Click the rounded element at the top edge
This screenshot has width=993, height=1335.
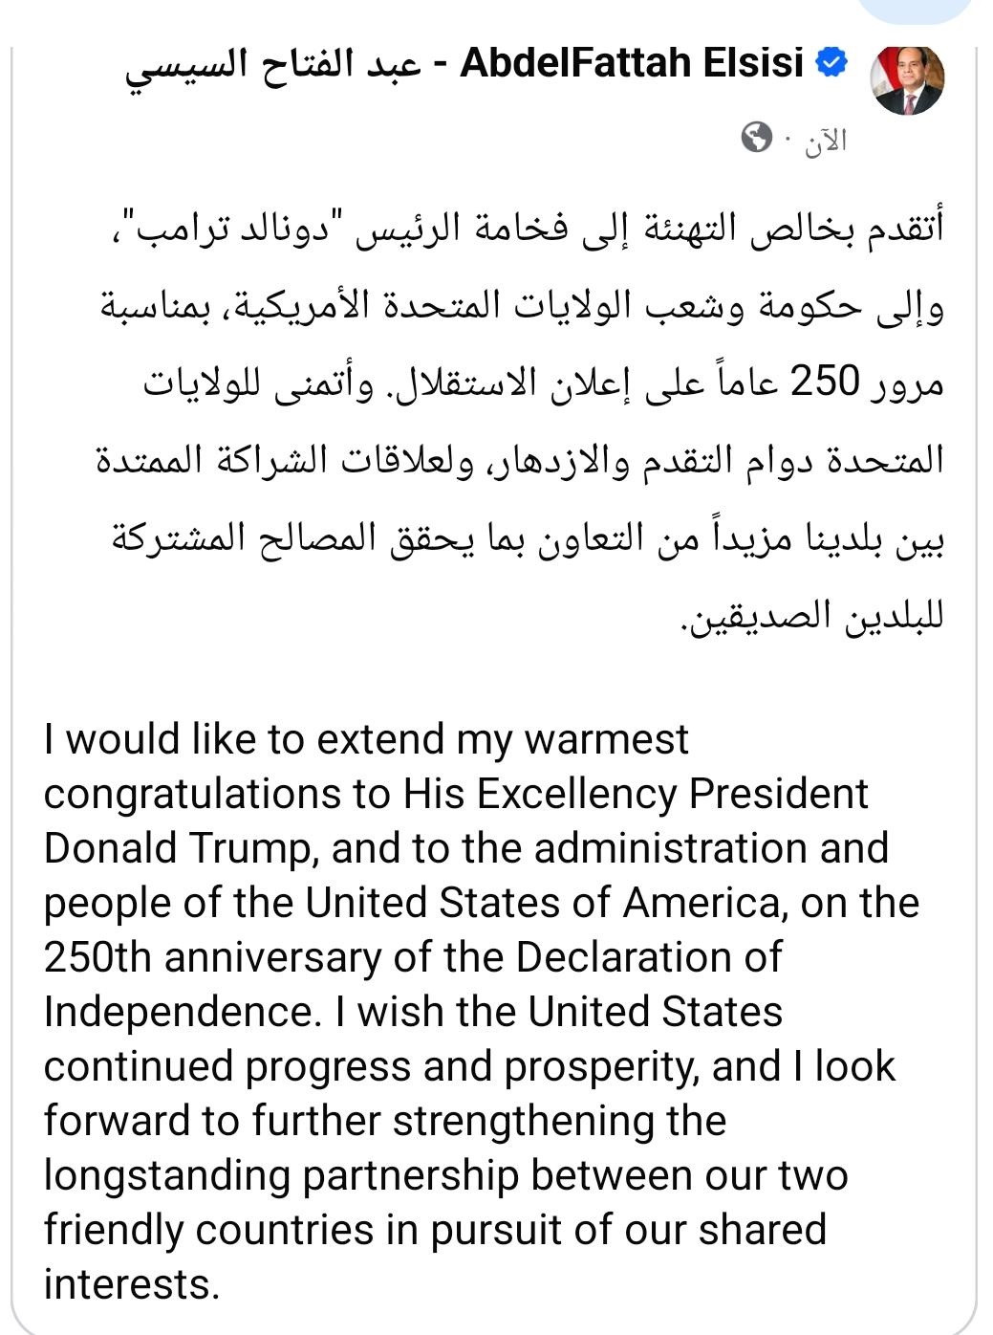915,10
